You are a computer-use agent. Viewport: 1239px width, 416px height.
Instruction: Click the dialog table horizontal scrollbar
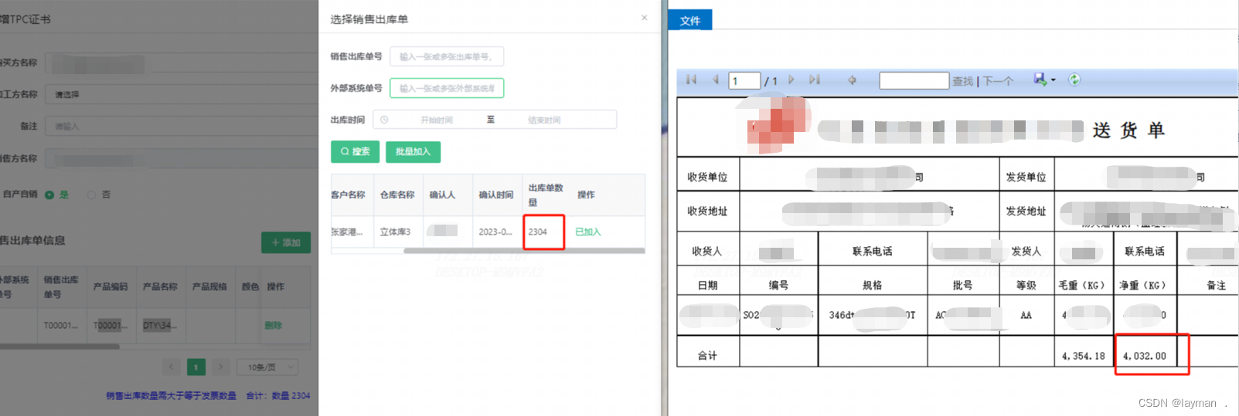coord(523,251)
